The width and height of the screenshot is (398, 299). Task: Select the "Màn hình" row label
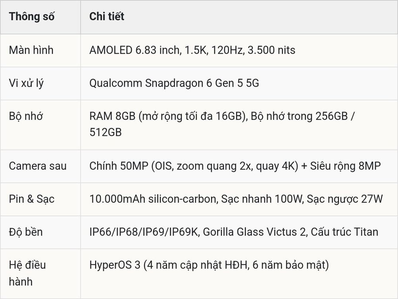tap(31, 50)
